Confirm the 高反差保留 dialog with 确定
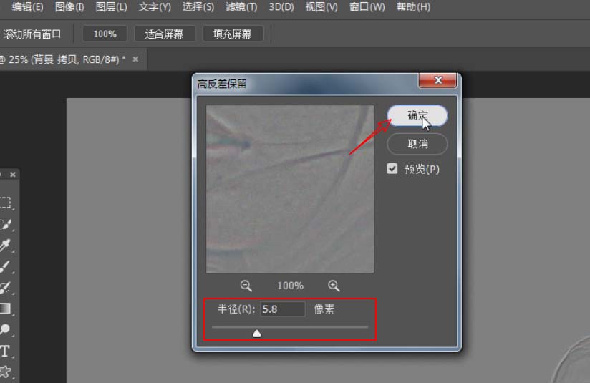 [x=417, y=115]
